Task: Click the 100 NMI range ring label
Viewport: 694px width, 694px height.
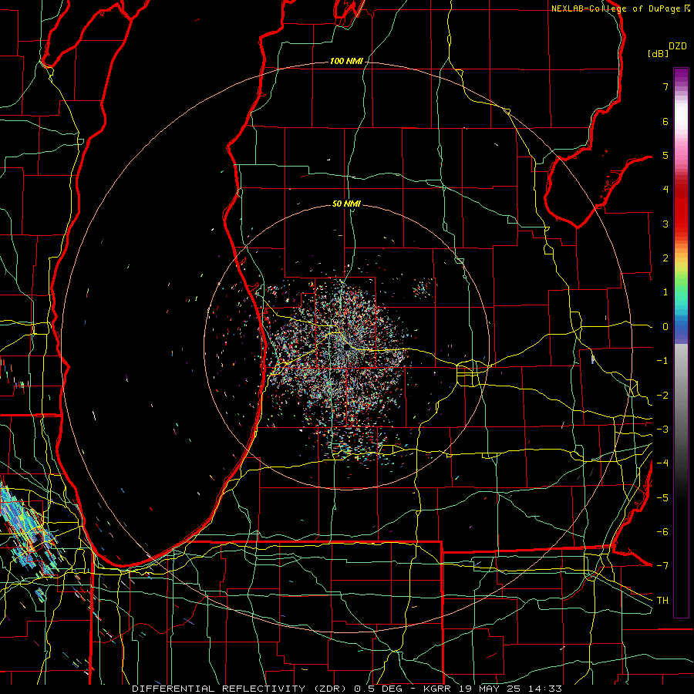Action: click(x=346, y=61)
